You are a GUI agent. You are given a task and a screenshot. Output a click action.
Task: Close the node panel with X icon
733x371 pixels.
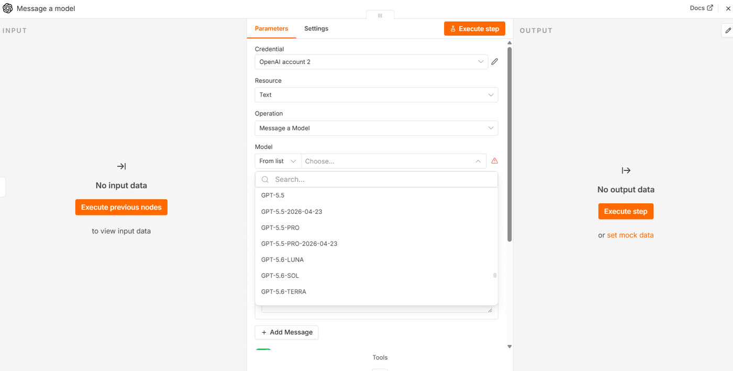point(728,8)
